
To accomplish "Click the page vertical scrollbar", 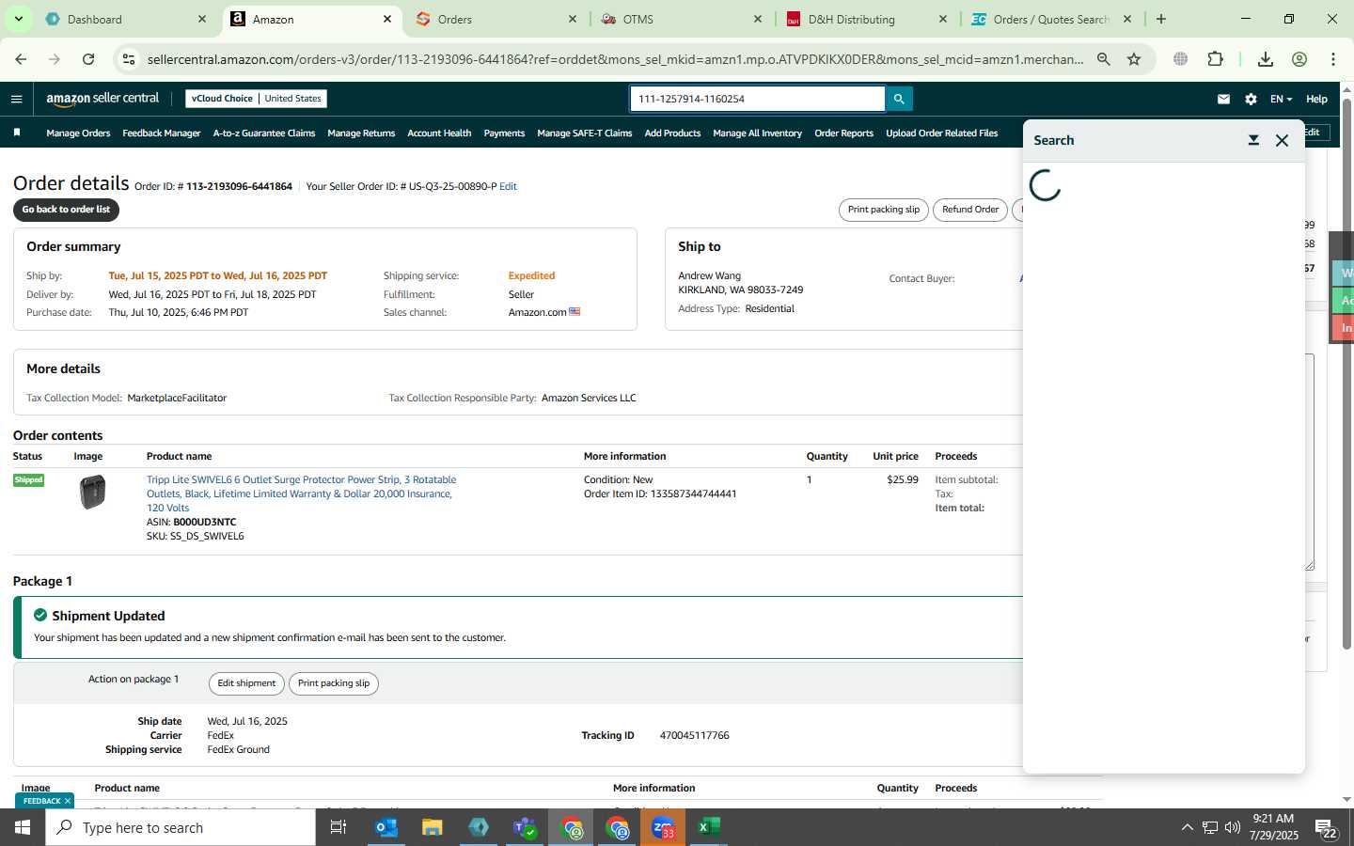I will [1346, 376].
